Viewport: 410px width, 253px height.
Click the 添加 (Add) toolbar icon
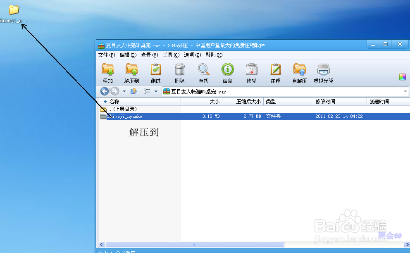[x=108, y=73]
